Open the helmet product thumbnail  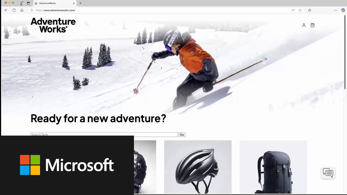pyautogui.click(x=198, y=167)
